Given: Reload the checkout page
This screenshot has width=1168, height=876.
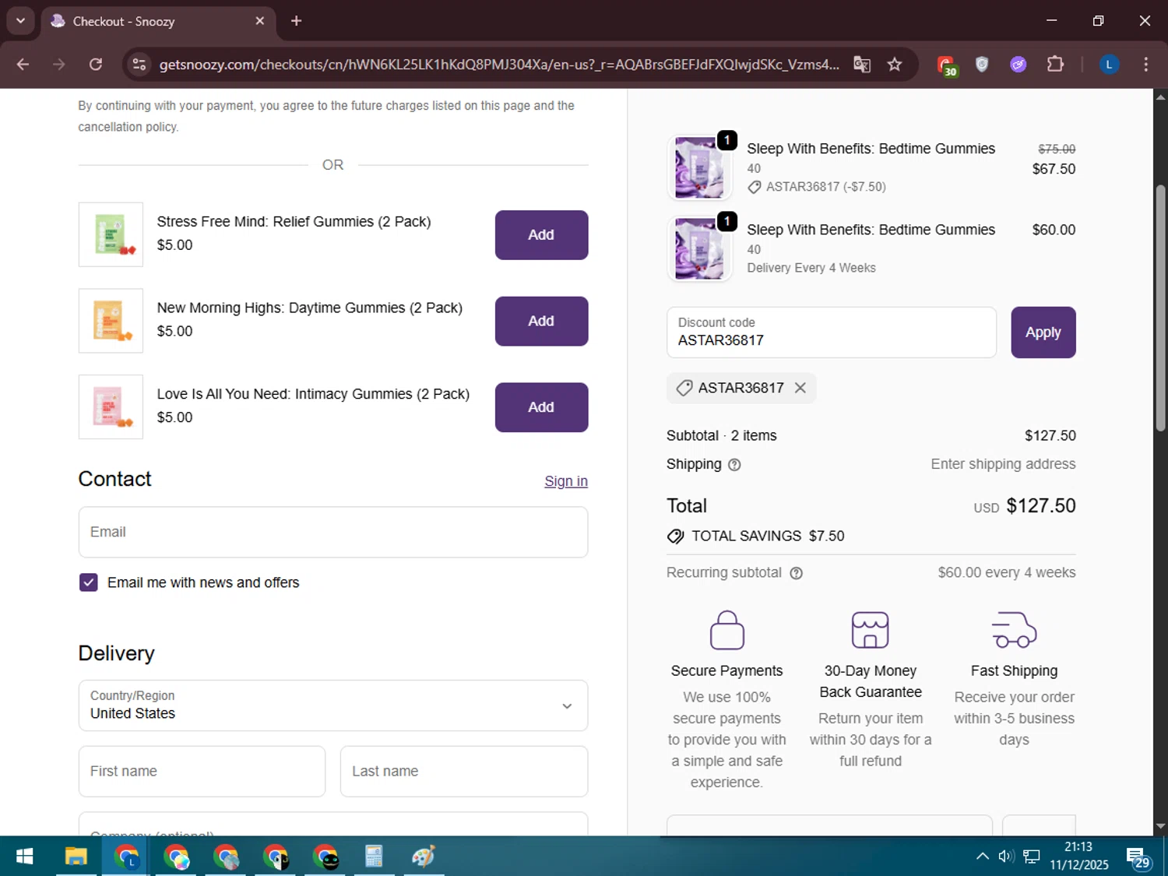Looking at the screenshot, I should (96, 65).
